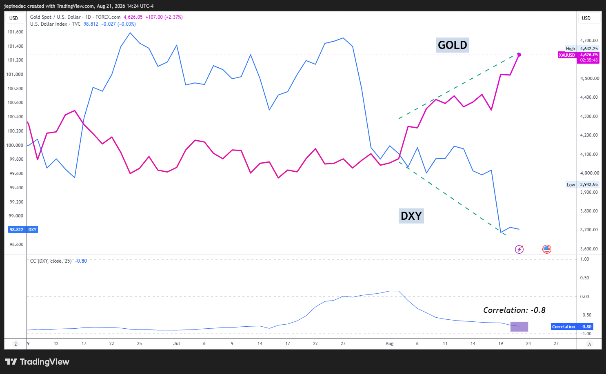Image resolution: width=606 pixels, height=374 pixels.
Task: Click the 98.600 level on the DXY scale
Action: pyautogui.click(x=16, y=244)
